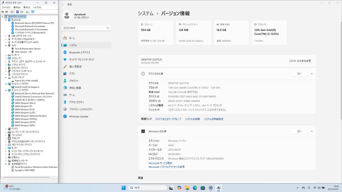This screenshot has height=192, width=342.
Task: Switch to Device Manager on the taskbar
Action: coord(219,188)
